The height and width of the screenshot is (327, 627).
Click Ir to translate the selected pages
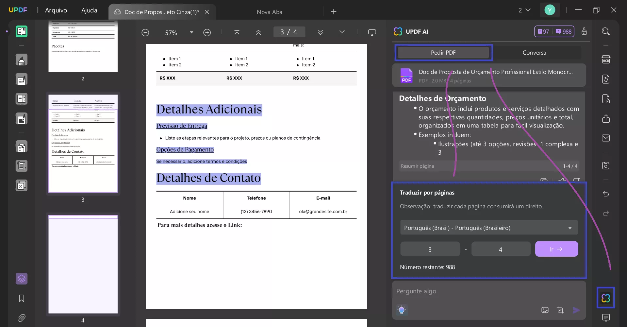(x=556, y=249)
